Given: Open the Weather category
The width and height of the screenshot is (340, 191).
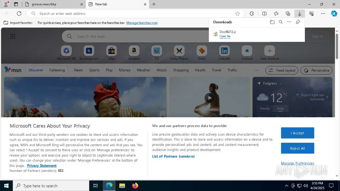Looking at the screenshot, I should coord(143,70).
